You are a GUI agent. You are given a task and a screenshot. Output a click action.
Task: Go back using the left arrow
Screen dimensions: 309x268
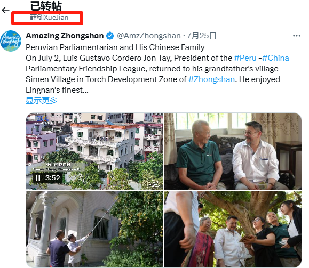coord(5,10)
